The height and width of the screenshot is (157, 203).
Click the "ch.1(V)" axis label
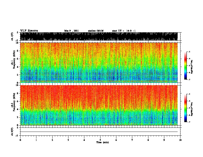click(x=12, y=36)
